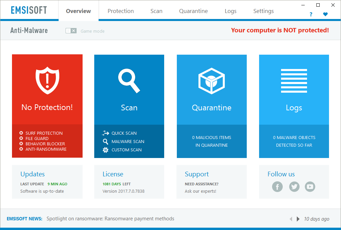The width and height of the screenshot is (341, 230).
Task: Click '1081 DAYS LEFT' license text
Action: [x=117, y=184]
